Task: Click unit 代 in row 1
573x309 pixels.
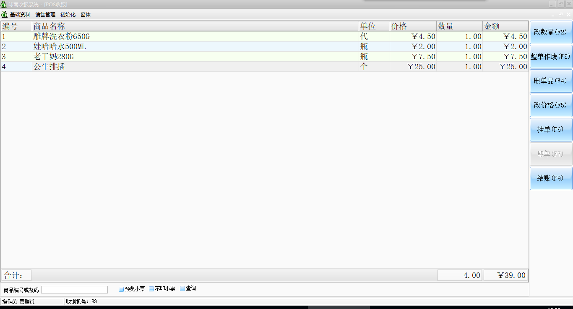Action: point(374,37)
